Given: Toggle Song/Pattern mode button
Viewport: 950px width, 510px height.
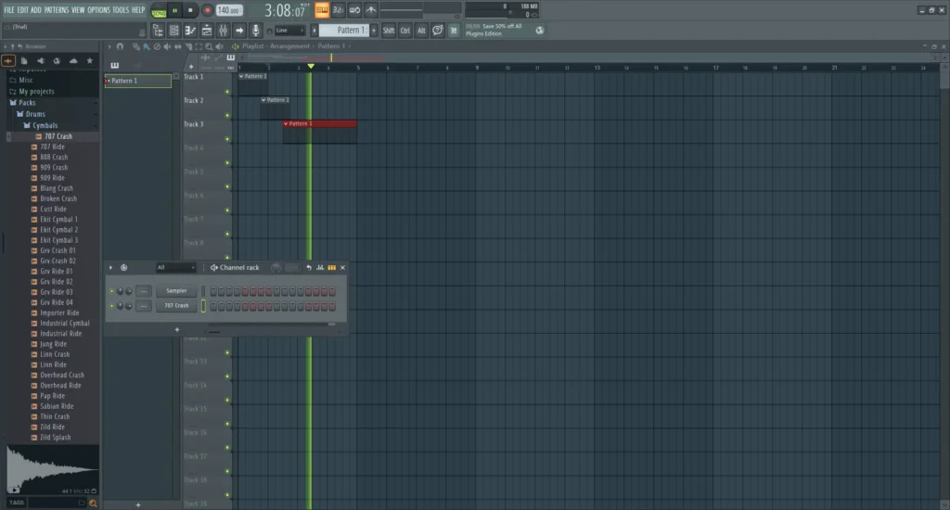Looking at the screenshot, I should [159, 10].
